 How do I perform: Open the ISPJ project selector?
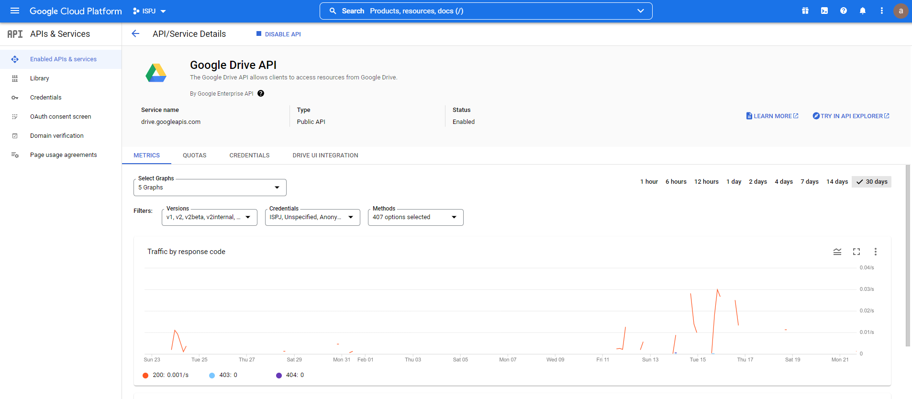pyautogui.click(x=149, y=11)
